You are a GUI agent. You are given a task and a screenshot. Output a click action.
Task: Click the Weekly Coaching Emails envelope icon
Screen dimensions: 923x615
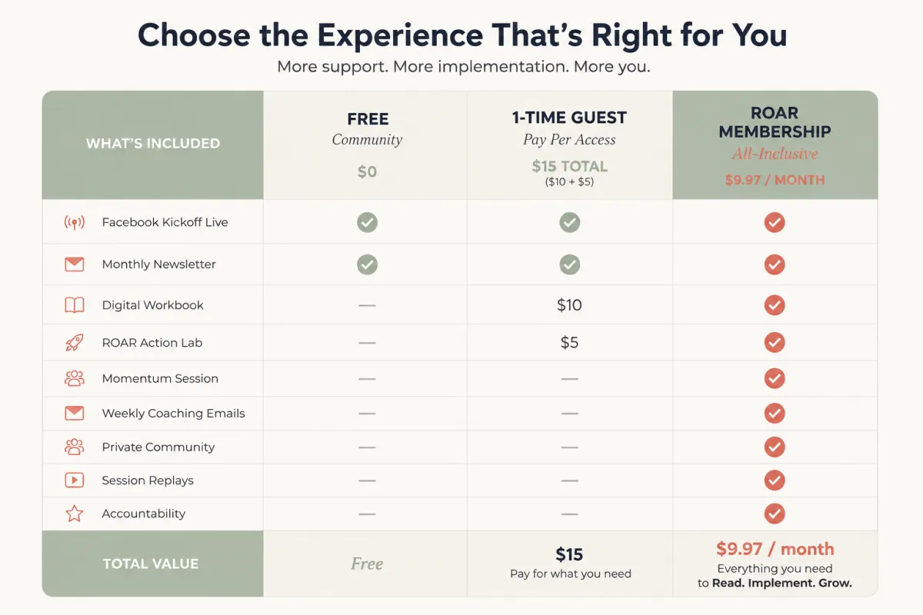tap(75, 413)
